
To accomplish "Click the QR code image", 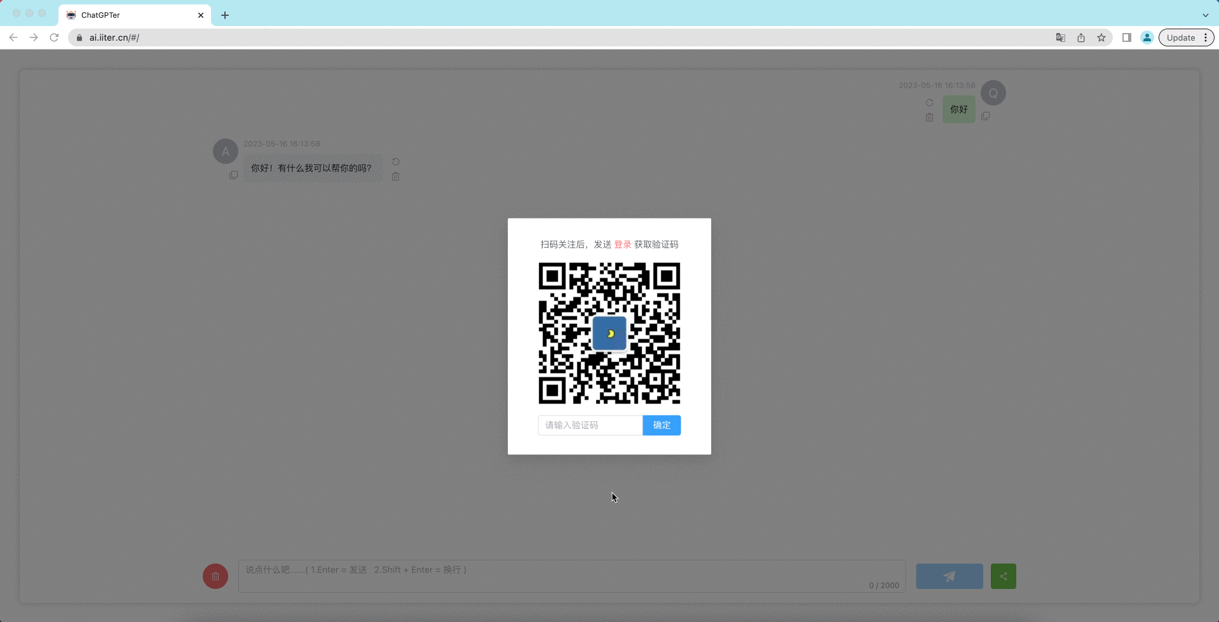I will coord(609,333).
